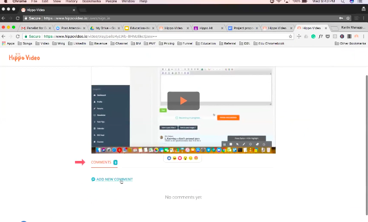The image size is (368, 222).
Task: React with the laughing Haha emoji
Action: (x=175, y=158)
